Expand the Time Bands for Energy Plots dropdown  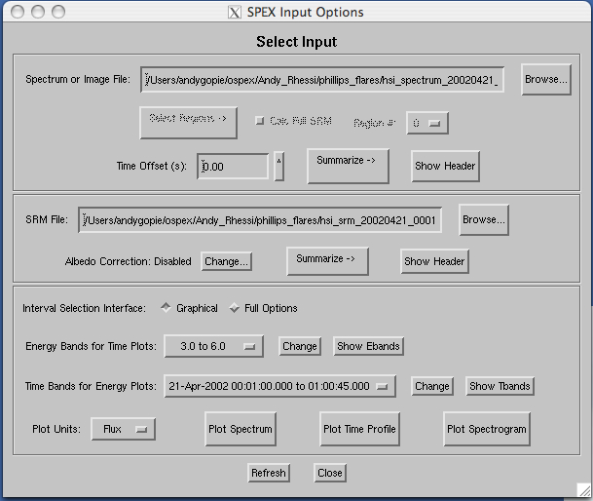click(x=279, y=386)
